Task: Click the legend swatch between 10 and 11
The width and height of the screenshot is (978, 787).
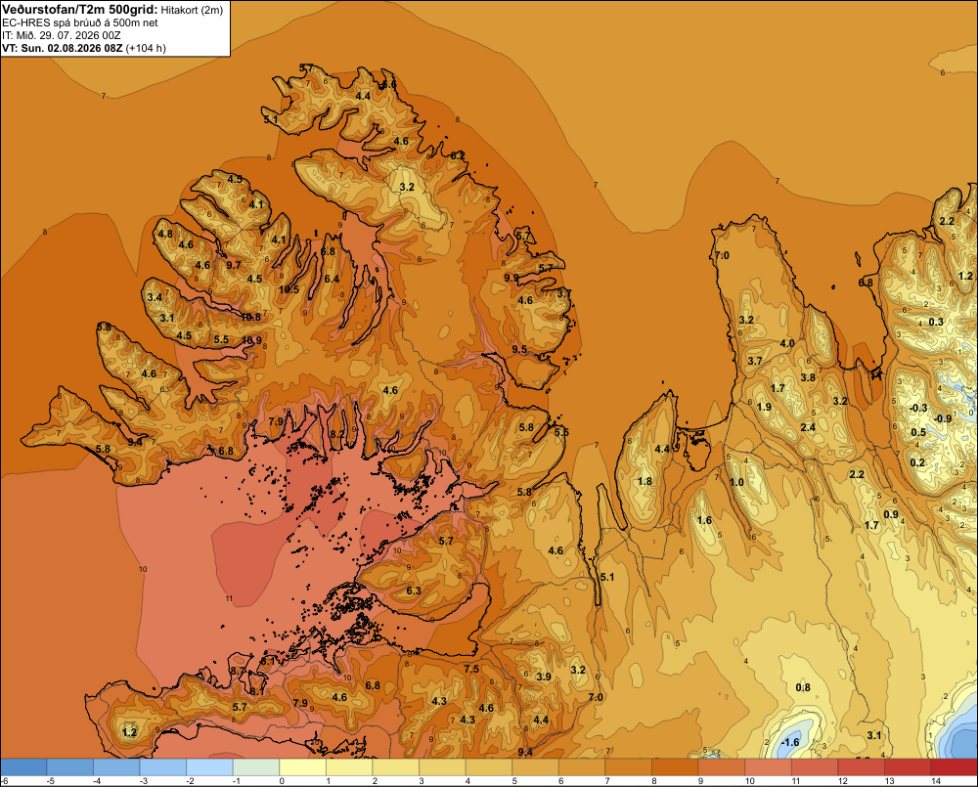Action: click(768, 766)
